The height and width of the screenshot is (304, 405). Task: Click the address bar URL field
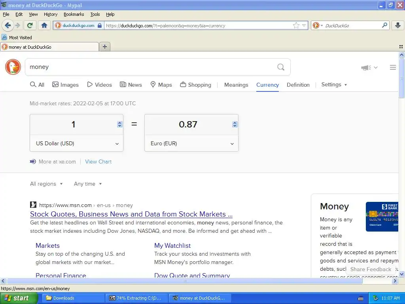tap(199, 25)
